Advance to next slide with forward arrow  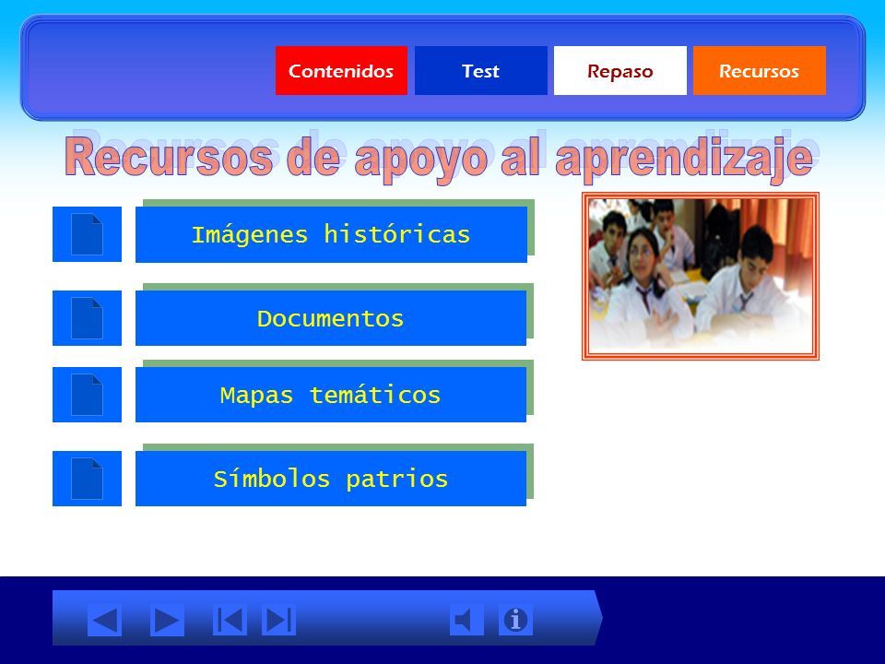[x=167, y=621]
